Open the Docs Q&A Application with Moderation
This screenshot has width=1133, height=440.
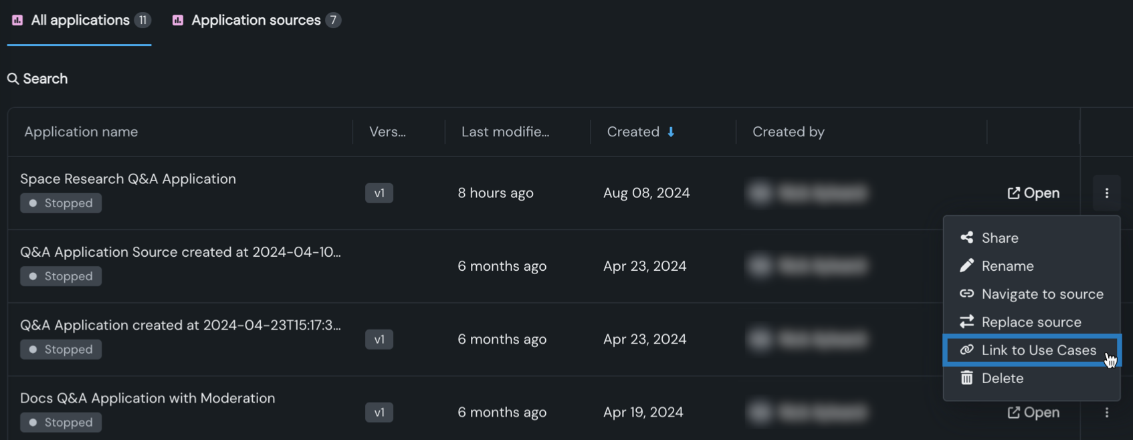[x=1033, y=413]
